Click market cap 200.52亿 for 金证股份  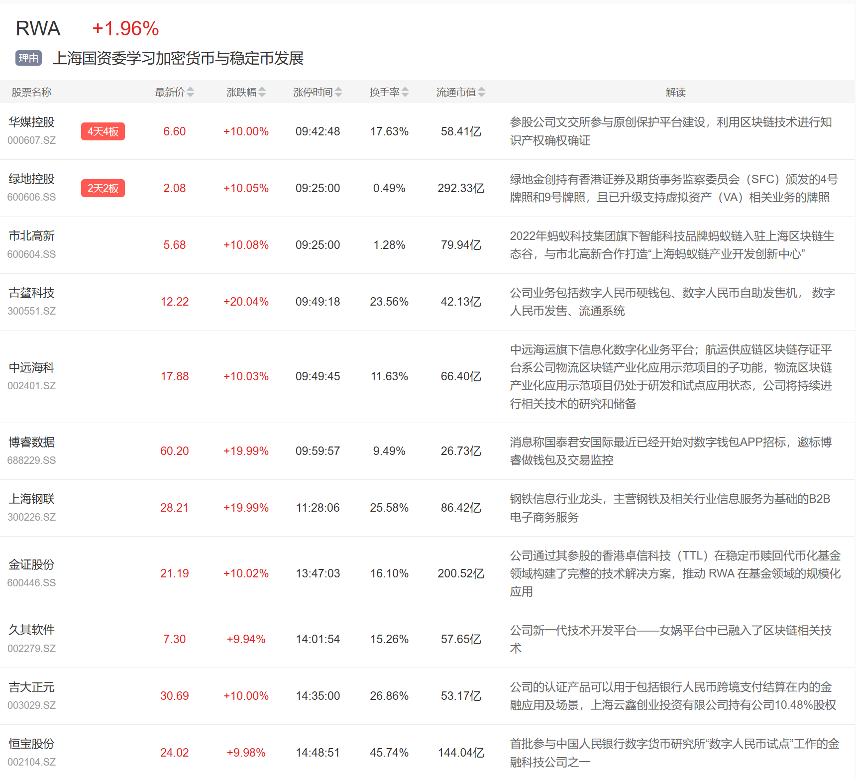pos(461,573)
